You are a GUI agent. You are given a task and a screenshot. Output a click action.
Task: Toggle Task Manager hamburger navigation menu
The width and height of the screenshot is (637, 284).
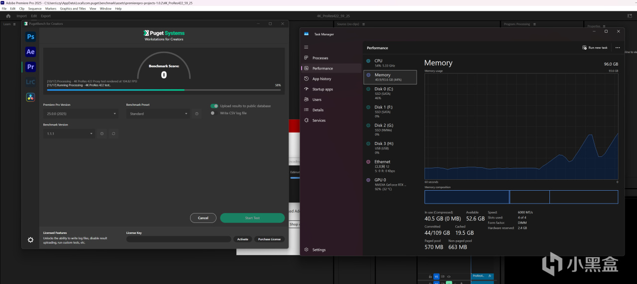pos(306,47)
